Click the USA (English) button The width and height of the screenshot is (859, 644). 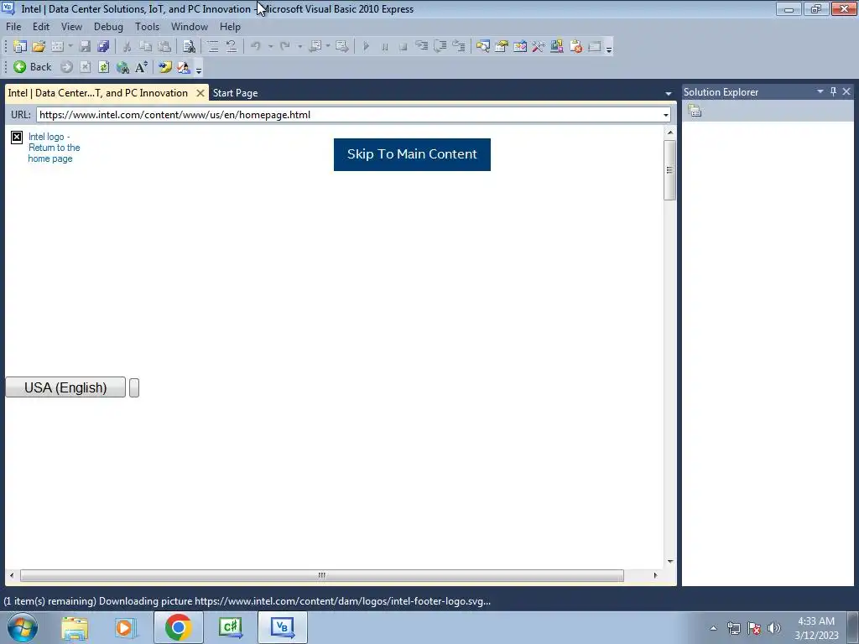tap(65, 387)
